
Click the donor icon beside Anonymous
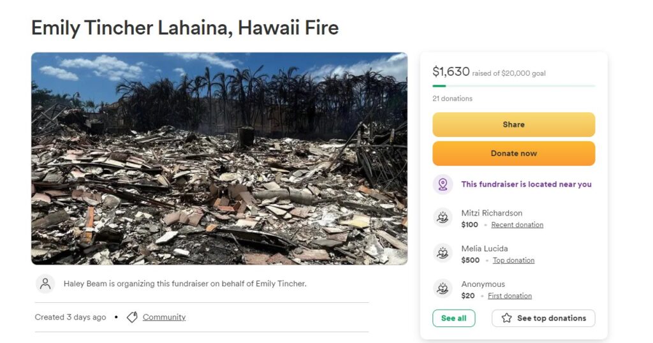443,288
